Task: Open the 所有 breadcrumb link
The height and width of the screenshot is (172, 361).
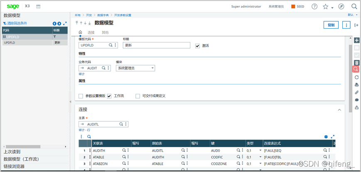Action: (78, 15)
